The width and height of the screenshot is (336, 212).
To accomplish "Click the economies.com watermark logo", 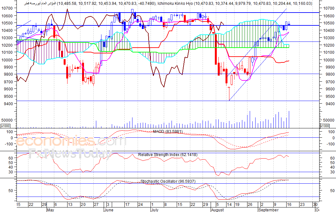I will click(x=71, y=142).
